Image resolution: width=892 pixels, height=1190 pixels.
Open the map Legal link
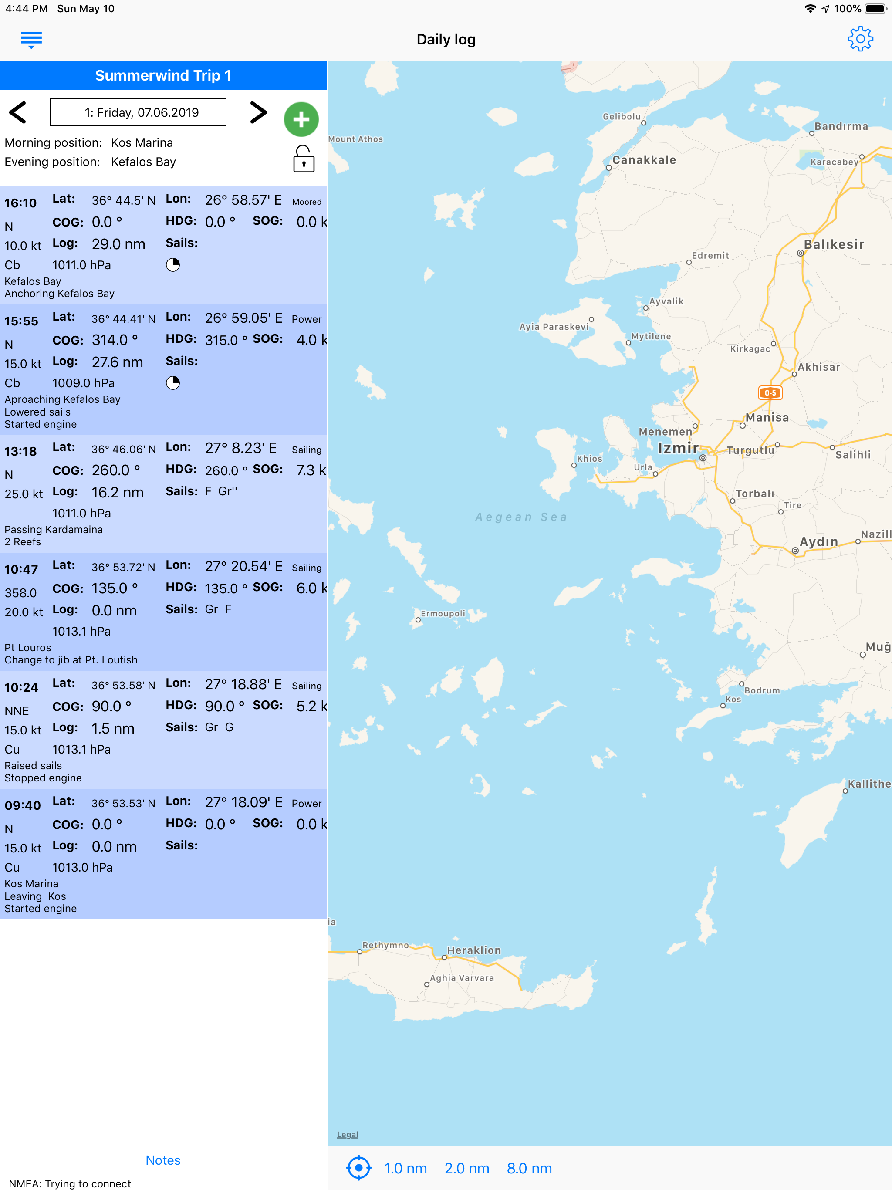(347, 1134)
